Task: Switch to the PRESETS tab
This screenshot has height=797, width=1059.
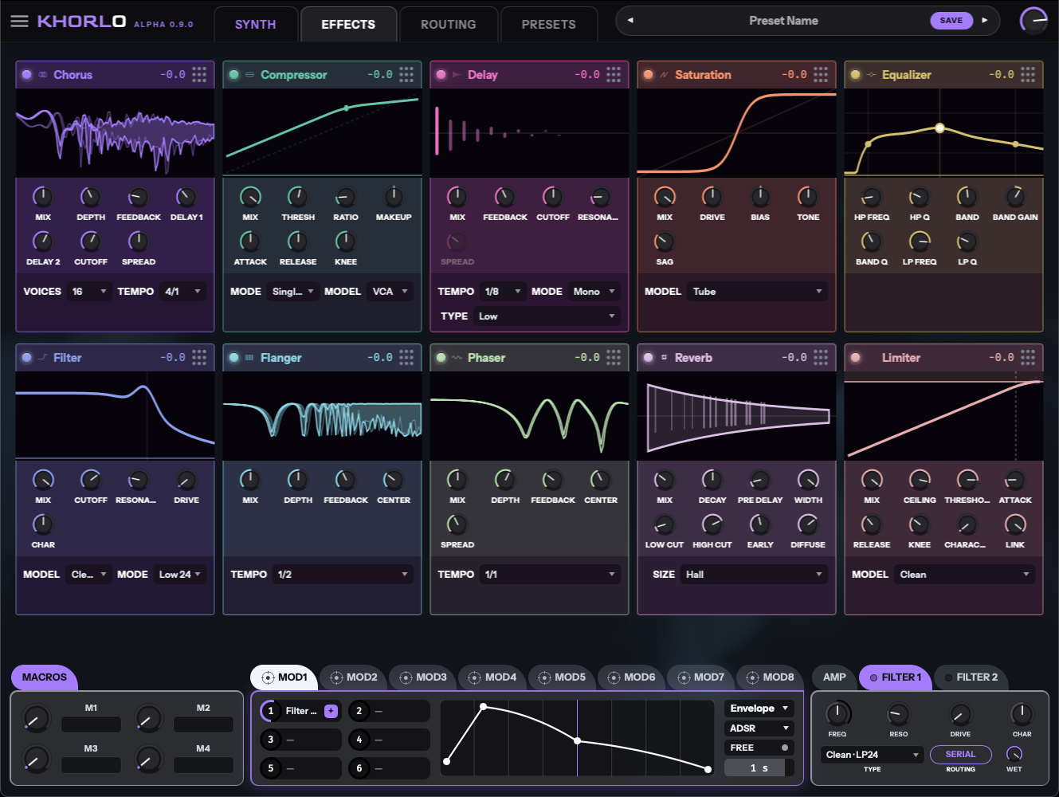Action: coord(549,25)
